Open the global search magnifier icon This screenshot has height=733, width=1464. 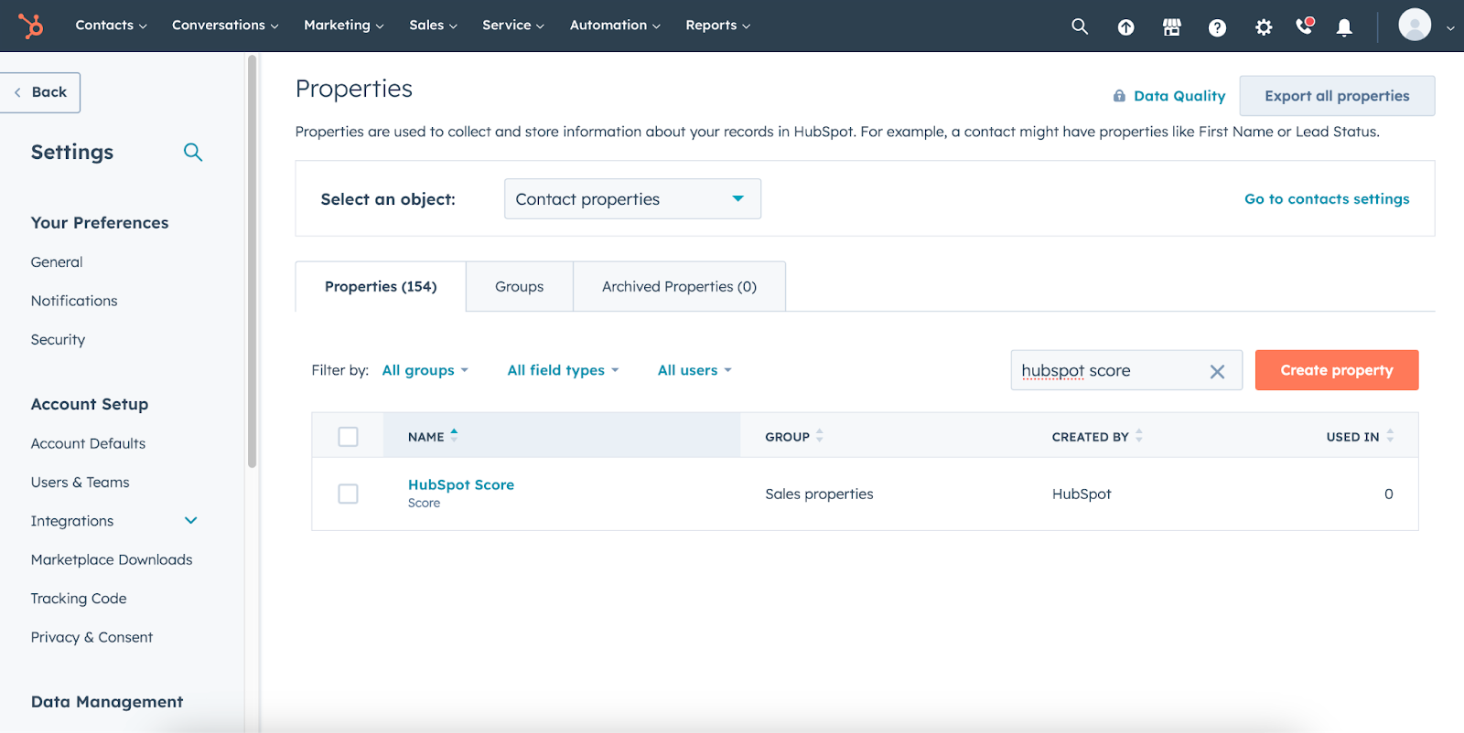[x=1080, y=27]
